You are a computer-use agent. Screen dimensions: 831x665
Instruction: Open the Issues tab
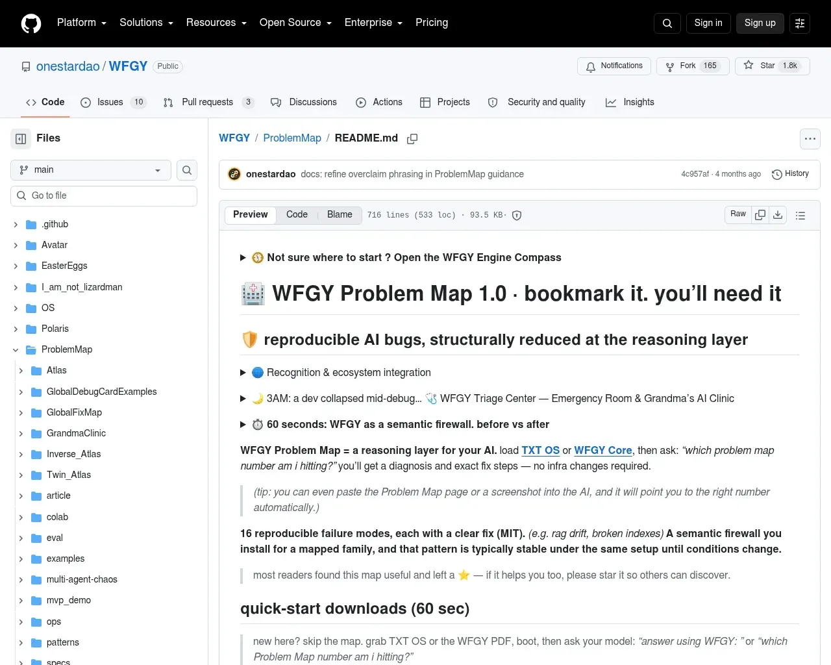pyautogui.click(x=114, y=103)
